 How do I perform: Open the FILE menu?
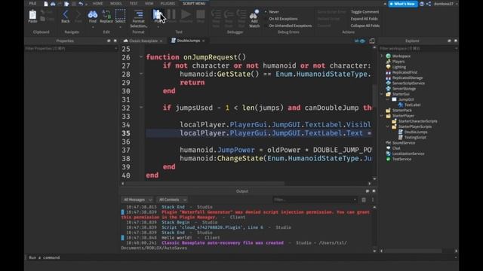click(x=32, y=4)
